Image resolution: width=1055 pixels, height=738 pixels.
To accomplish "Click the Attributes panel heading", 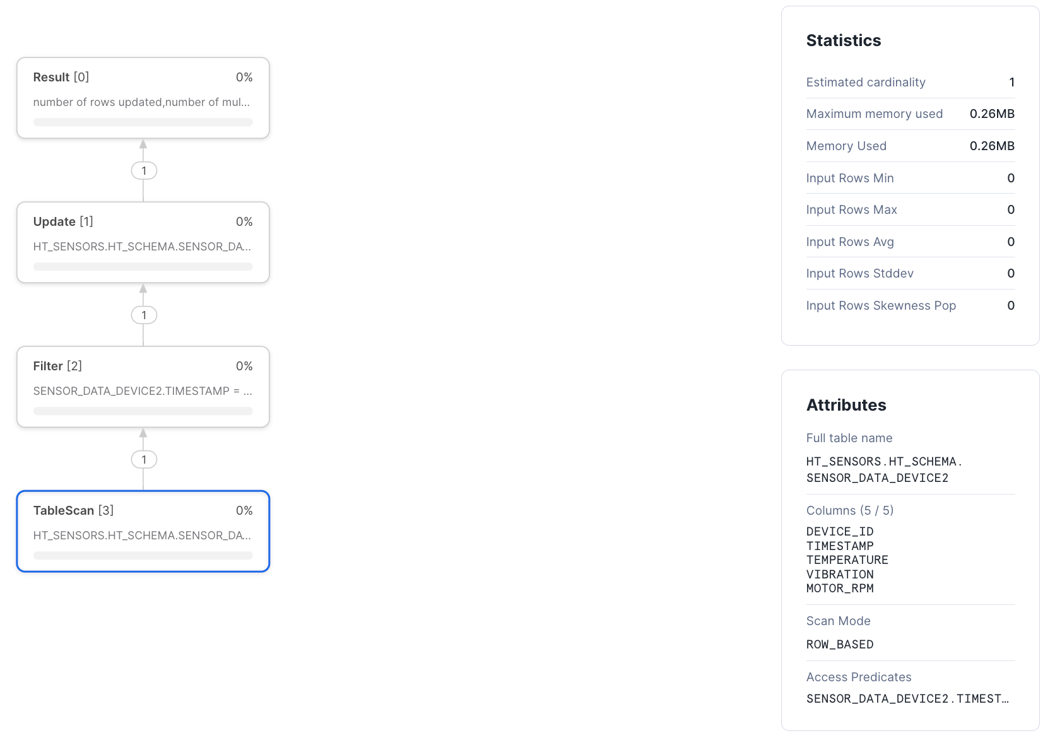I will 846,405.
